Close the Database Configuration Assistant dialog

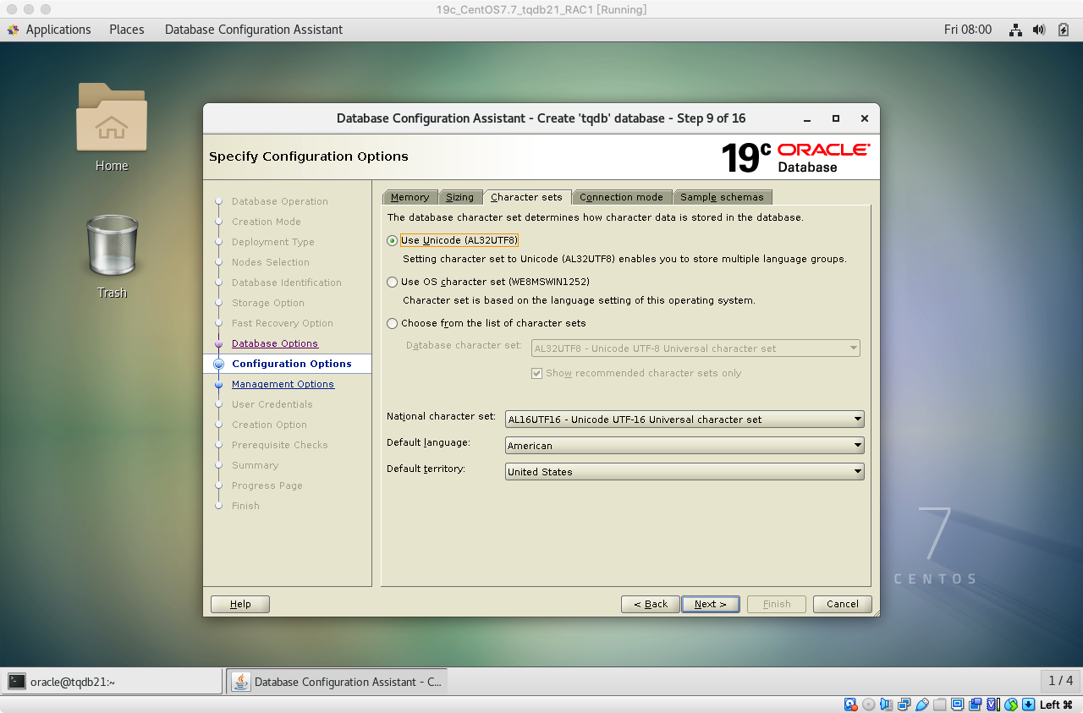coord(864,118)
